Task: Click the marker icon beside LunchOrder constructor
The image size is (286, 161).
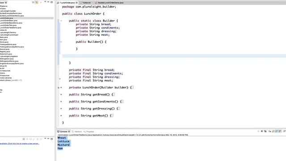Action: click(x=59, y=88)
